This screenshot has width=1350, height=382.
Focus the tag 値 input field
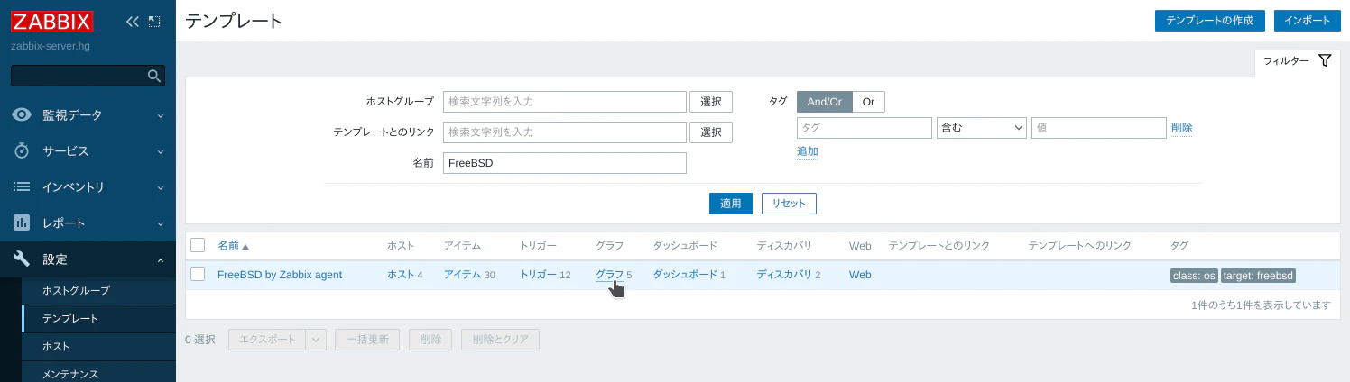[x=1099, y=128]
